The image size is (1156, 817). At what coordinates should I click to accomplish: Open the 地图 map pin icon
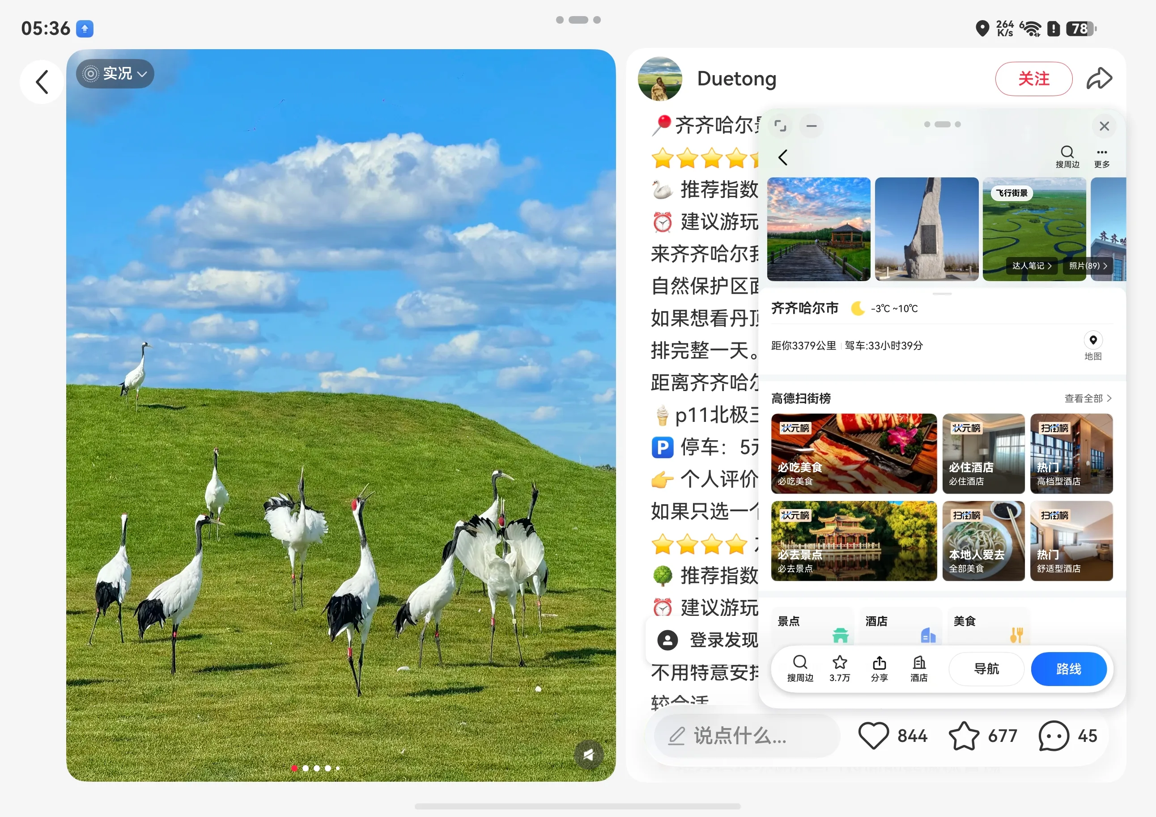click(1093, 346)
